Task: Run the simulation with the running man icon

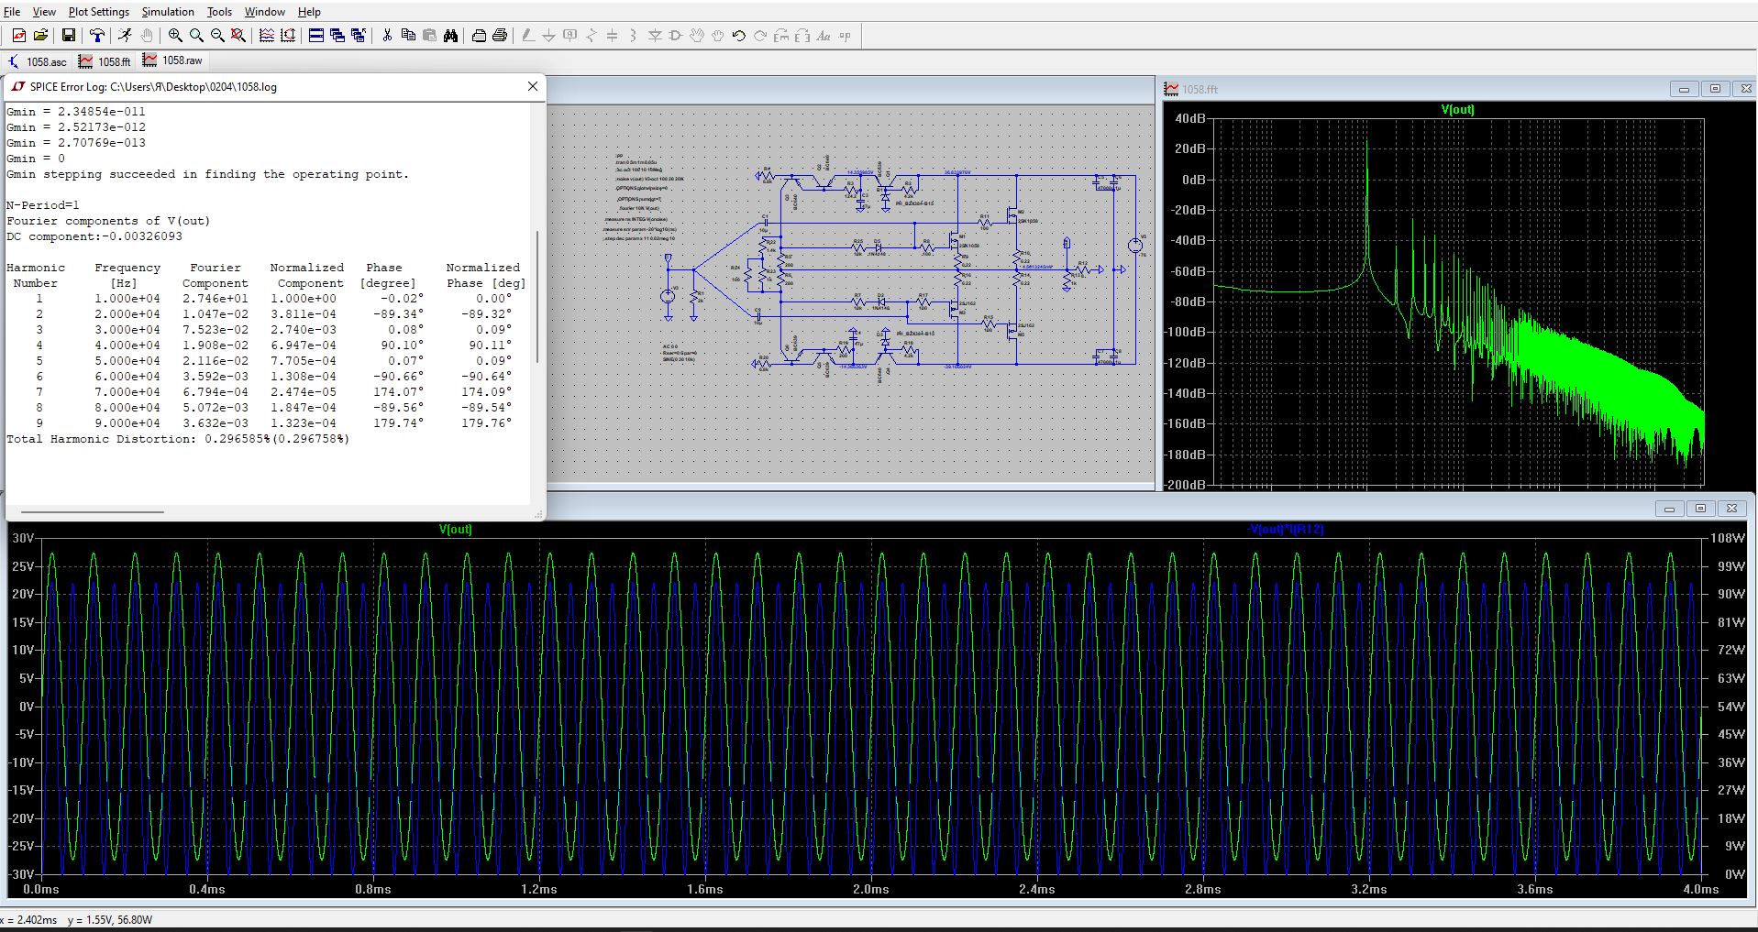Action: tap(125, 36)
